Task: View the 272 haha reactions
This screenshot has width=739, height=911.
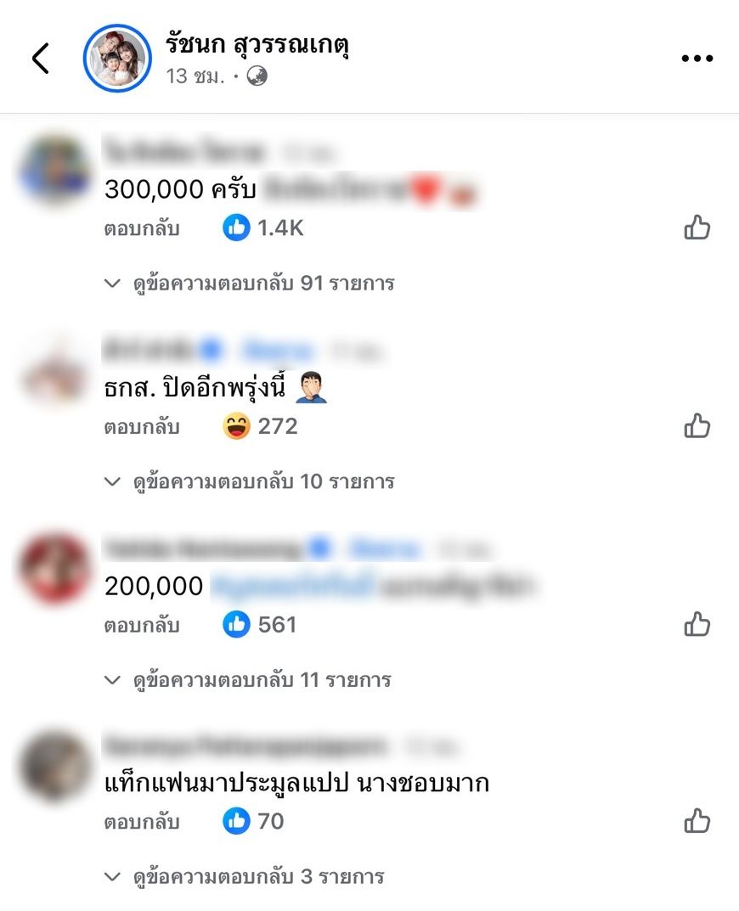Action: [x=260, y=426]
